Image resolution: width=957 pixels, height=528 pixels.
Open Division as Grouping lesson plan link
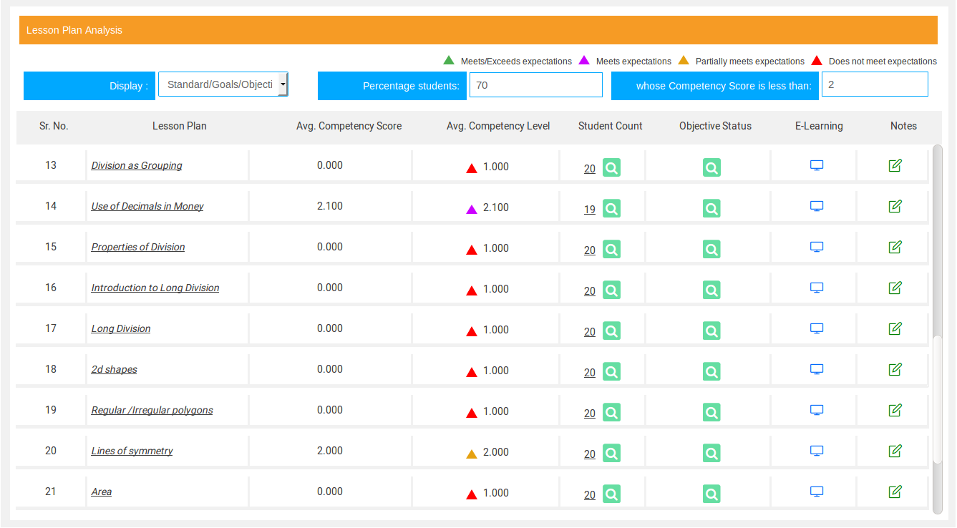[x=137, y=165]
